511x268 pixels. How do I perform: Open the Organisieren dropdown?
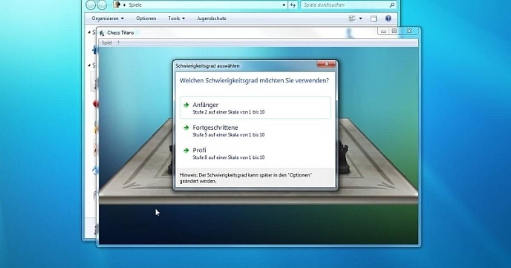tap(106, 18)
